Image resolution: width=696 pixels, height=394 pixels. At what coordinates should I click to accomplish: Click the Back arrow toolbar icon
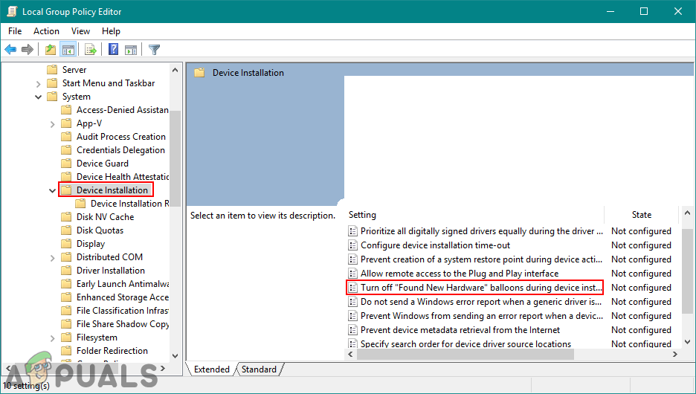point(10,49)
